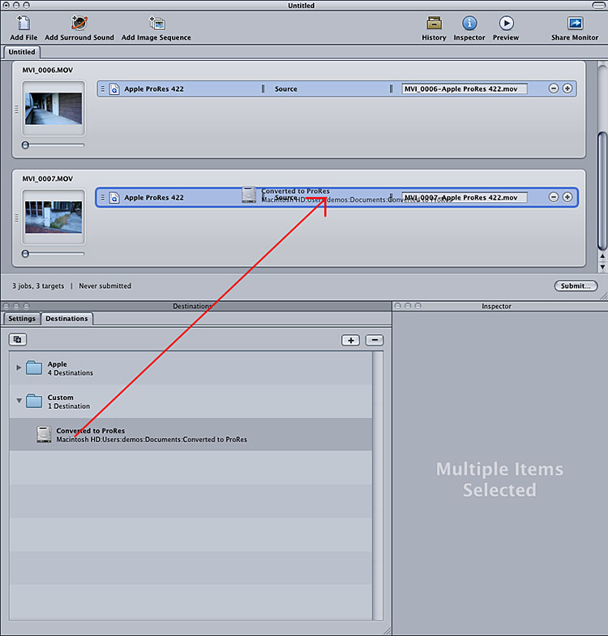Launch Share Monitor

pos(575,24)
